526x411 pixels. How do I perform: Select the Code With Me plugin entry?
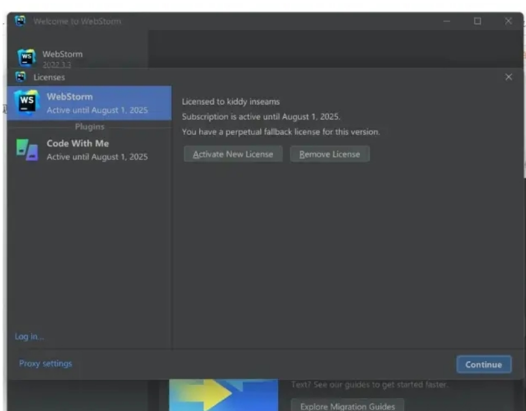(89, 150)
